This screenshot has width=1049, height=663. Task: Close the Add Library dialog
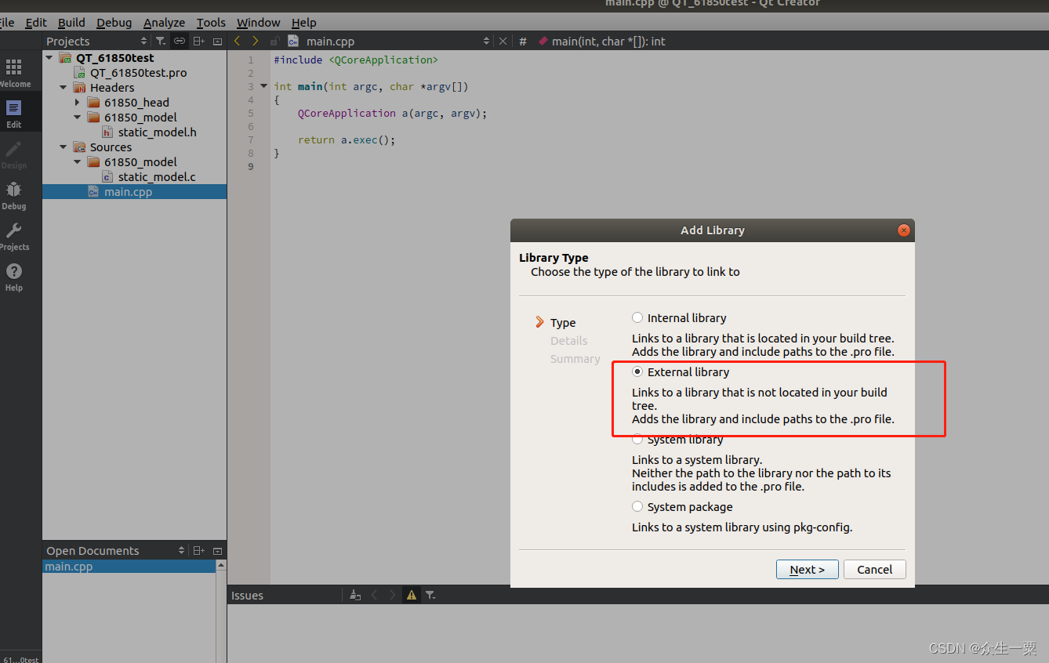click(x=903, y=230)
